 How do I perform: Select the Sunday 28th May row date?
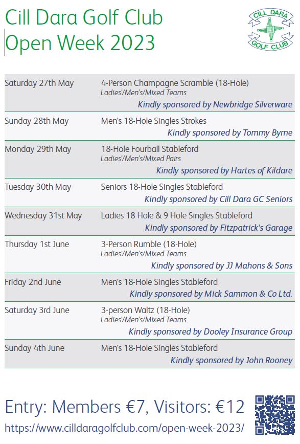(x=36, y=121)
